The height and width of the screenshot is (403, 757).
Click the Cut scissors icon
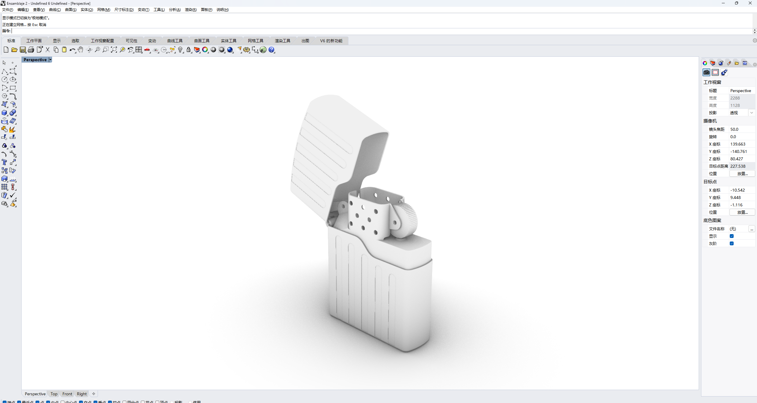[x=48, y=50]
